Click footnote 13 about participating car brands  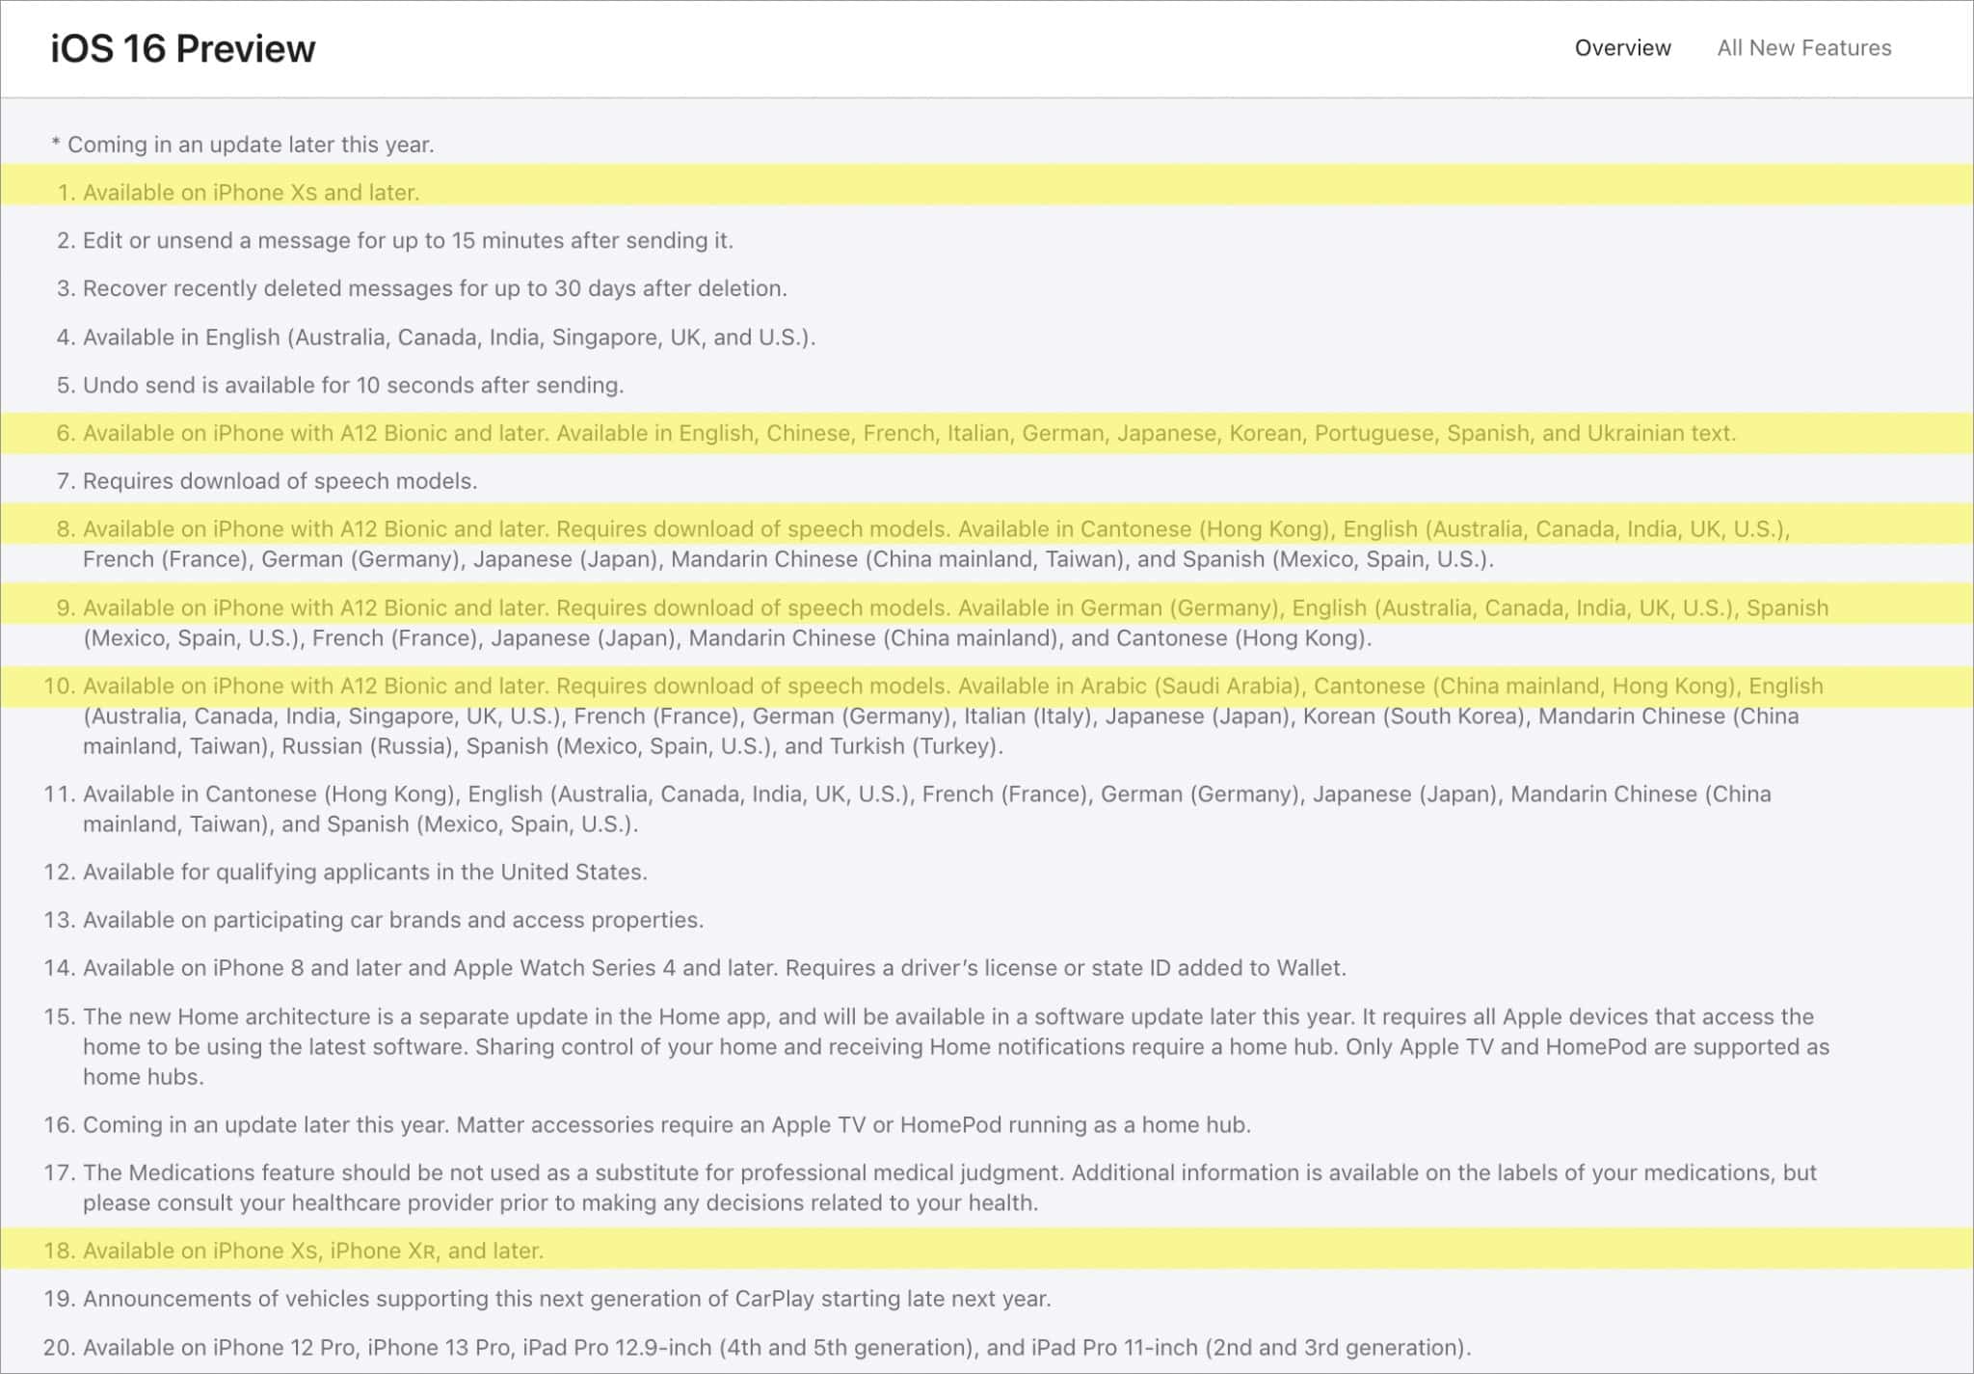click(373, 920)
